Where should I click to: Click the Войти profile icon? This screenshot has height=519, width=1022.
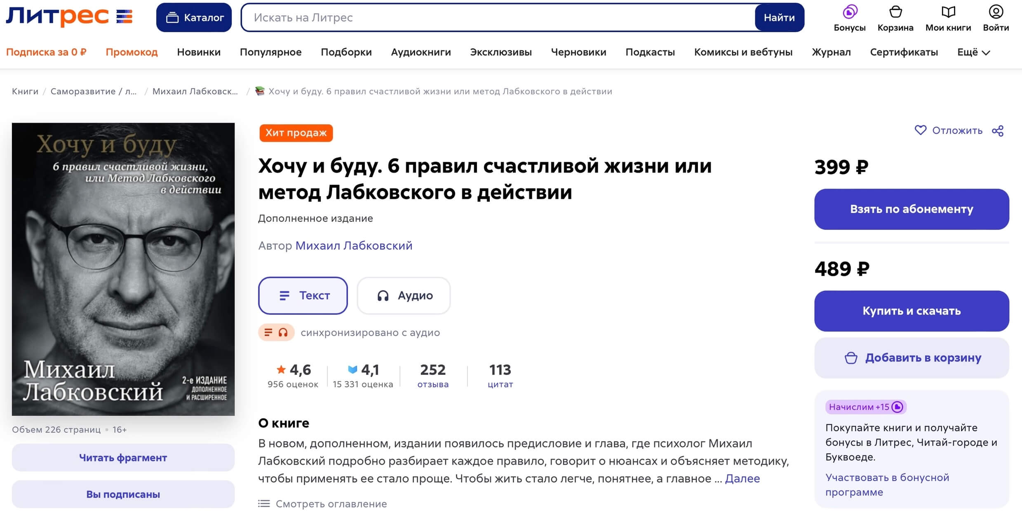[996, 19]
